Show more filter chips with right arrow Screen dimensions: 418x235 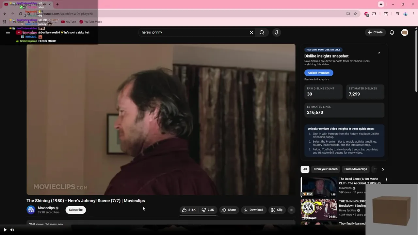coord(383,169)
